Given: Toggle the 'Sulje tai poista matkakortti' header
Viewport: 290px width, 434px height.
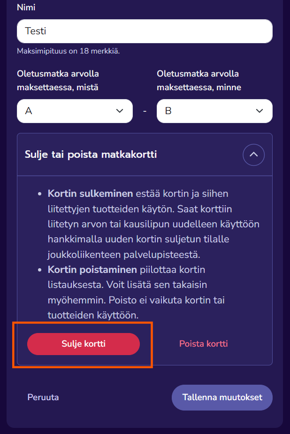Looking at the screenshot, I should pos(91,155).
